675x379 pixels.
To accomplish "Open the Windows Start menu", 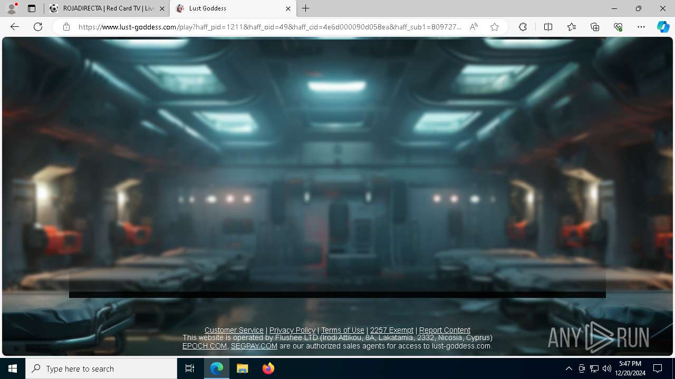I will click(x=13, y=368).
